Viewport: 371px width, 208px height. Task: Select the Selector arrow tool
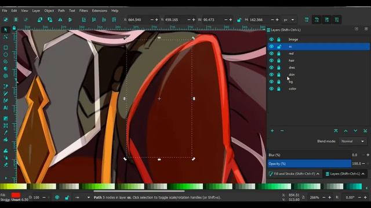pyautogui.click(x=5, y=29)
